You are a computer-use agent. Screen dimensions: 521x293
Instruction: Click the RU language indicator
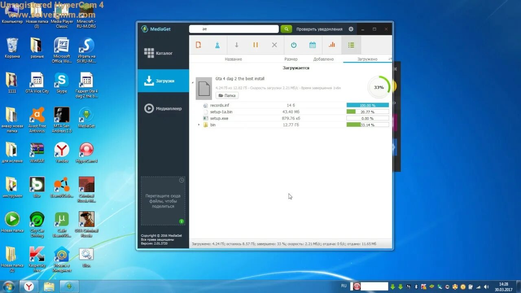(344, 286)
